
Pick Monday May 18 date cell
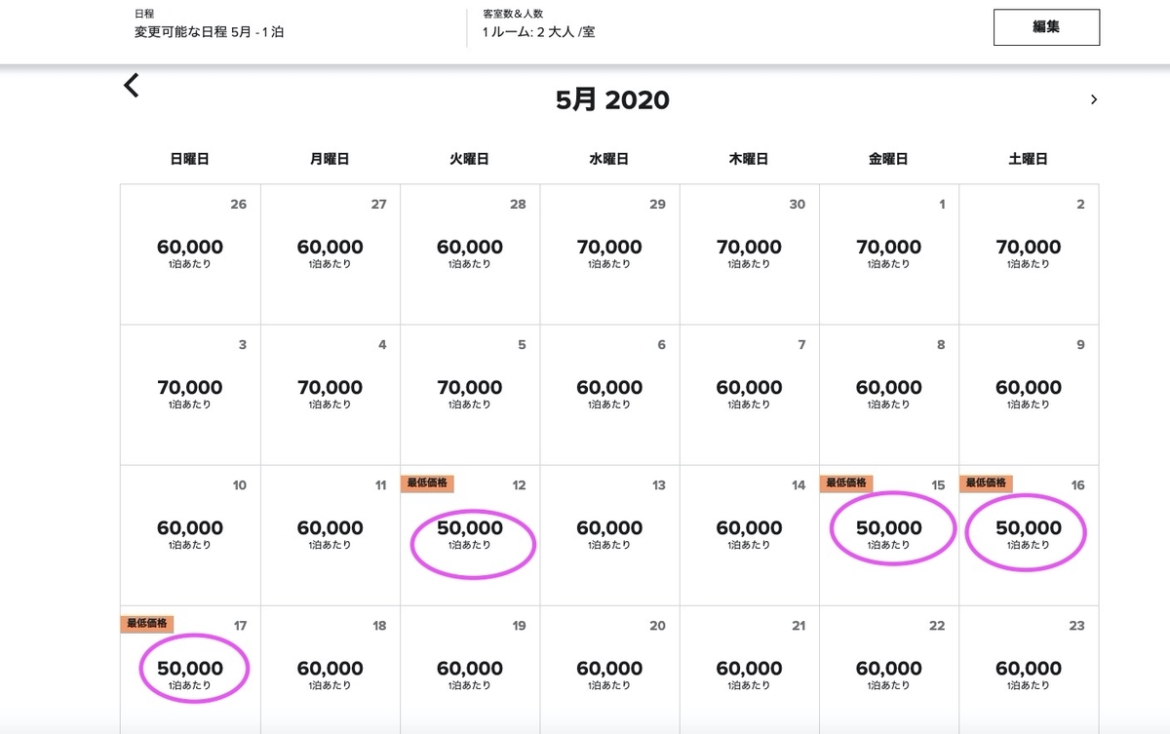(x=331, y=673)
